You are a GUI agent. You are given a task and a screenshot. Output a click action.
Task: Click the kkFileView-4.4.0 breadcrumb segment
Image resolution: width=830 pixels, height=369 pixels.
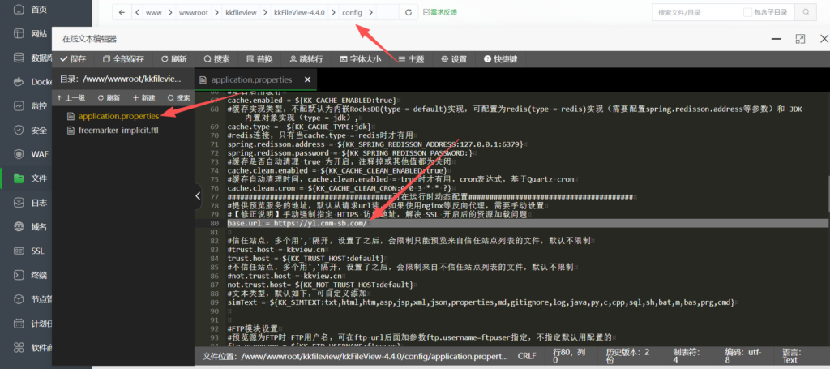click(299, 12)
